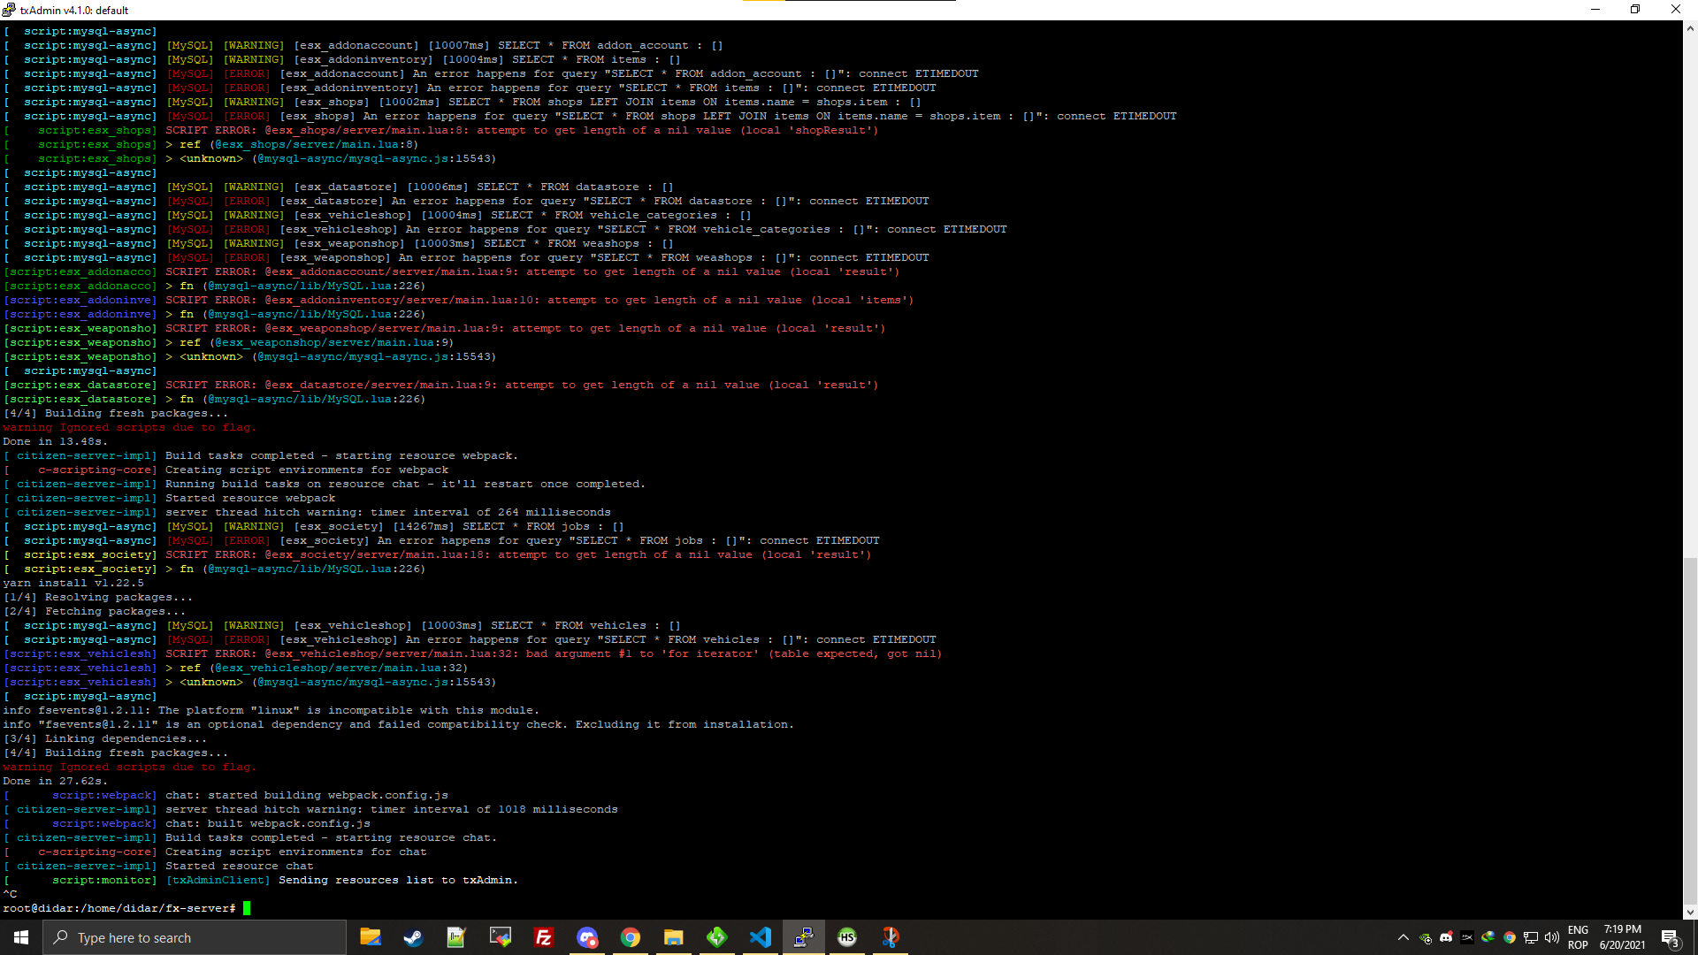
Task: Open network status from the system tray
Action: coord(1530,937)
